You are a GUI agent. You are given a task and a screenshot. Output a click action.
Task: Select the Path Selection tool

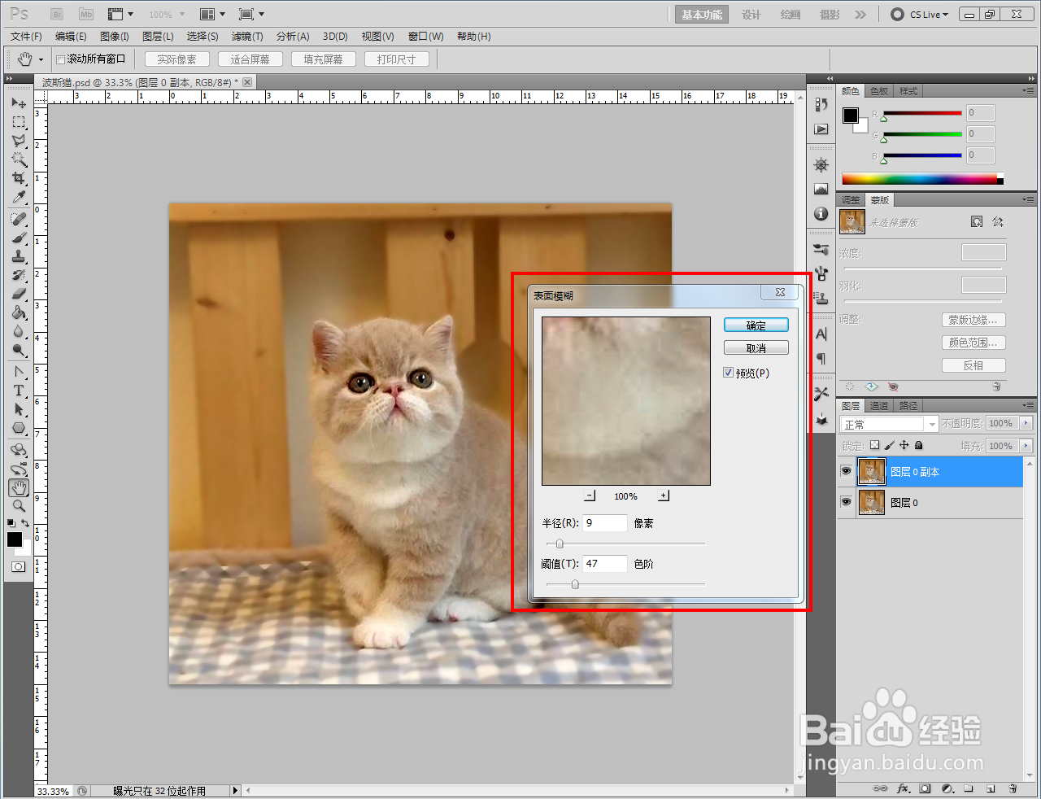19,409
